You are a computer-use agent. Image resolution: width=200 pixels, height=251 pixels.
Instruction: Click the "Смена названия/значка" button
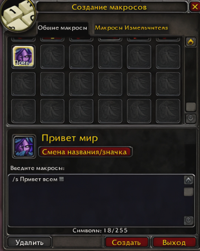(x=85, y=152)
